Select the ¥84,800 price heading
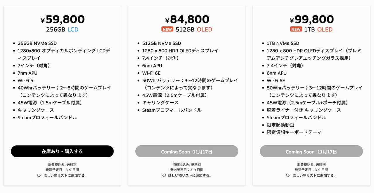This screenshot has height=193, width=374. (x=187, y=20)
